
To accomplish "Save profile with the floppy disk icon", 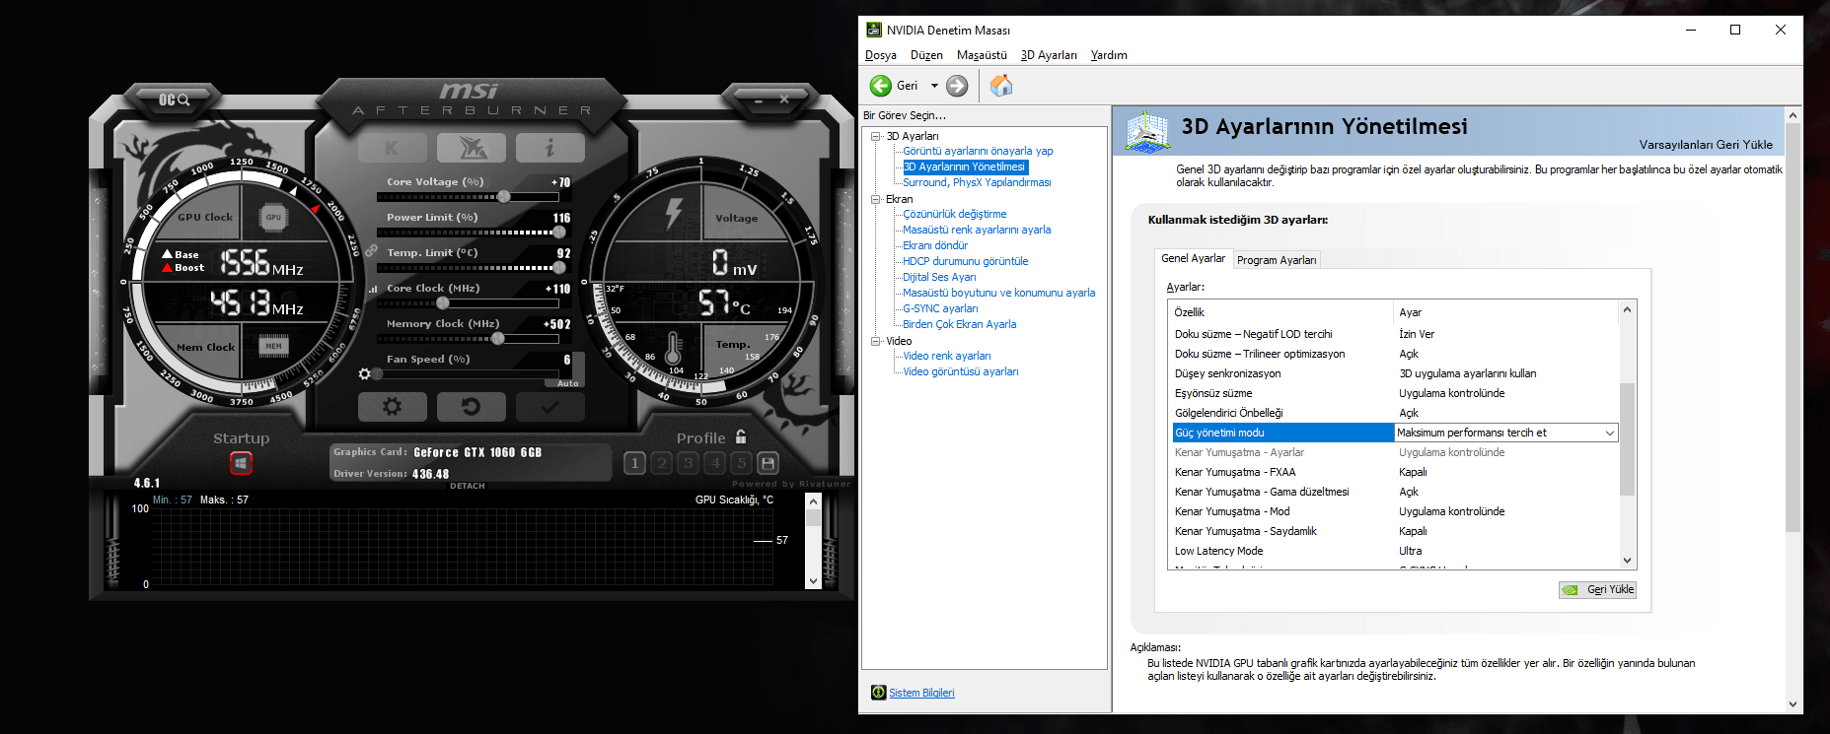I will pyautogui.click(x=769, y=463).
